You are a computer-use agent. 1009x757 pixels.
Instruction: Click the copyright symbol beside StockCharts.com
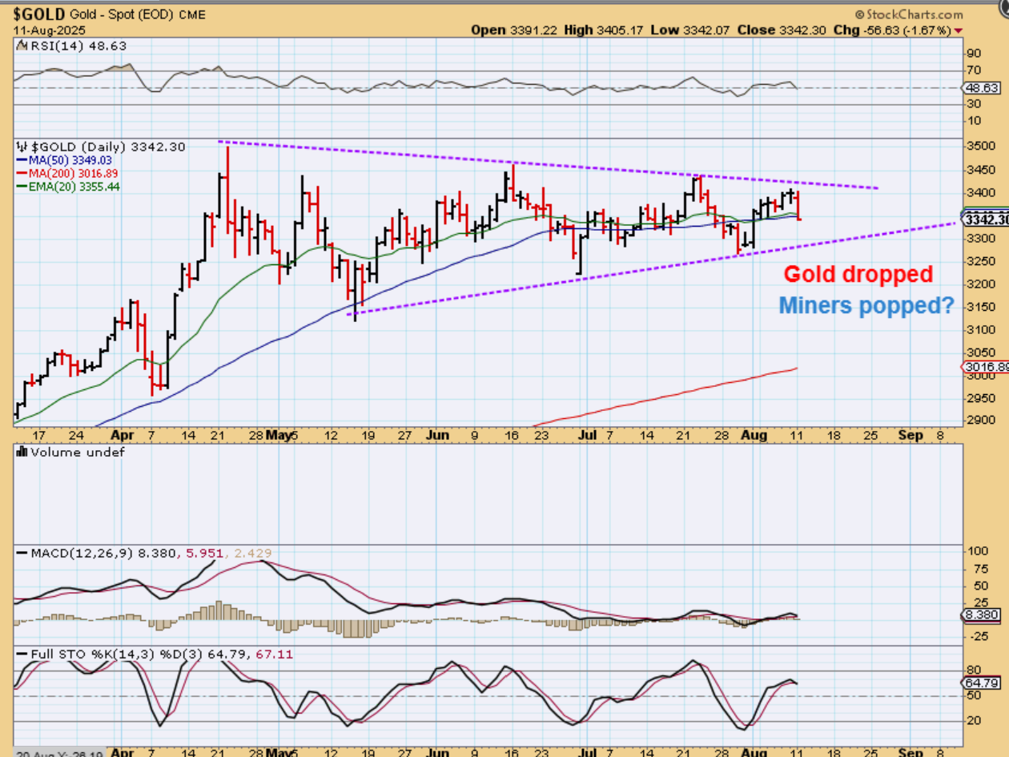point(859,14)
